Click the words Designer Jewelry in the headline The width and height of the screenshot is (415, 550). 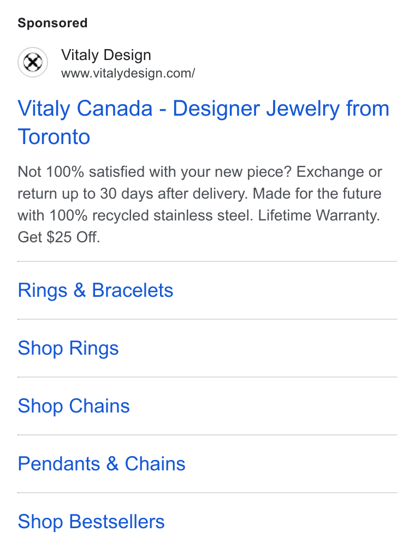[256, 108]
